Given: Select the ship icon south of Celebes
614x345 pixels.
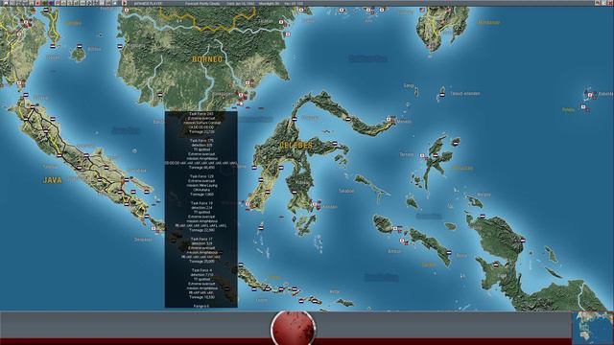Looking at the screenshot, I should point(281,217).
